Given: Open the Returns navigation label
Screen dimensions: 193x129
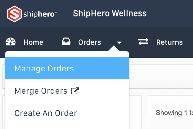Looking at the screenshot, I should 169,42.
